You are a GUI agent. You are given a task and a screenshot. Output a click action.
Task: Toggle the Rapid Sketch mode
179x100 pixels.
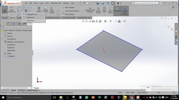pyautogui.click(x=110, y=10)
